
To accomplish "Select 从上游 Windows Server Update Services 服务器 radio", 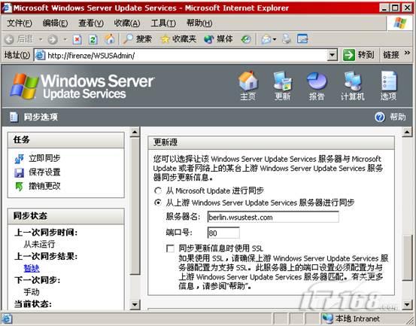I will (x=158, y=203).
